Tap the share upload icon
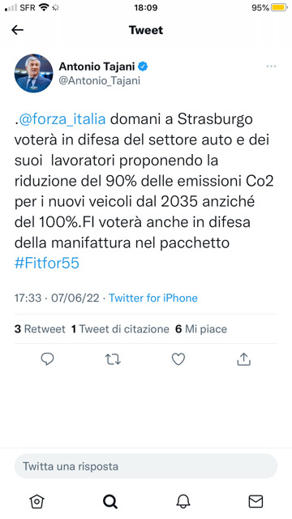 [x=244, y=358]
